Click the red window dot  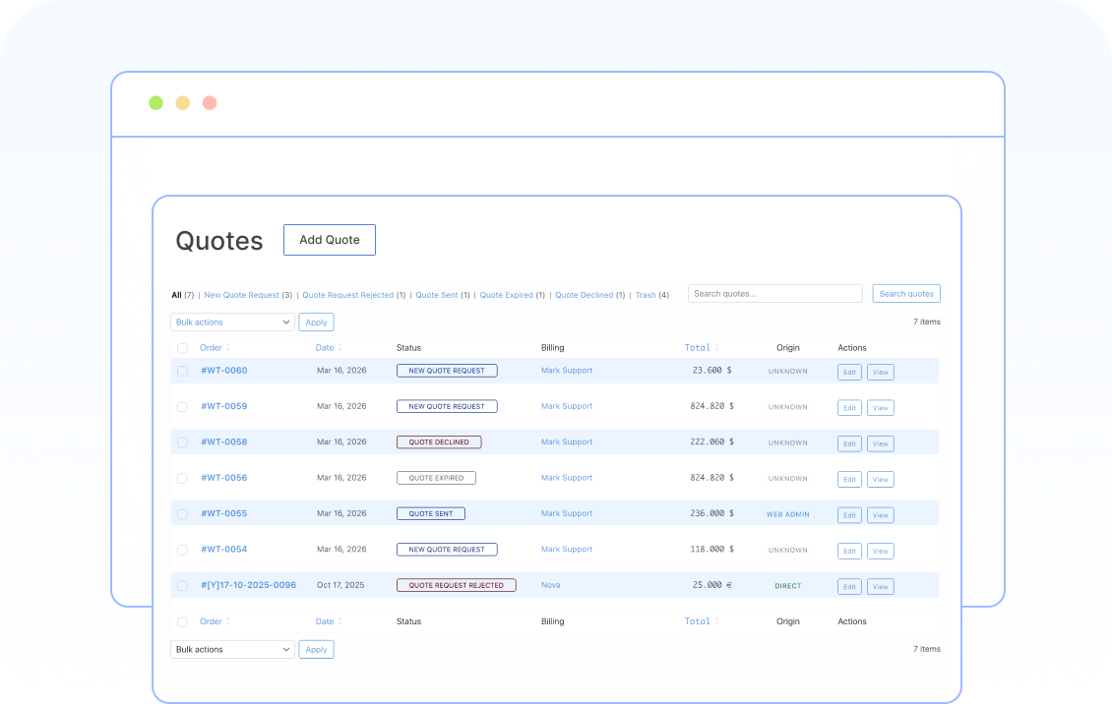tap(210, 102)
